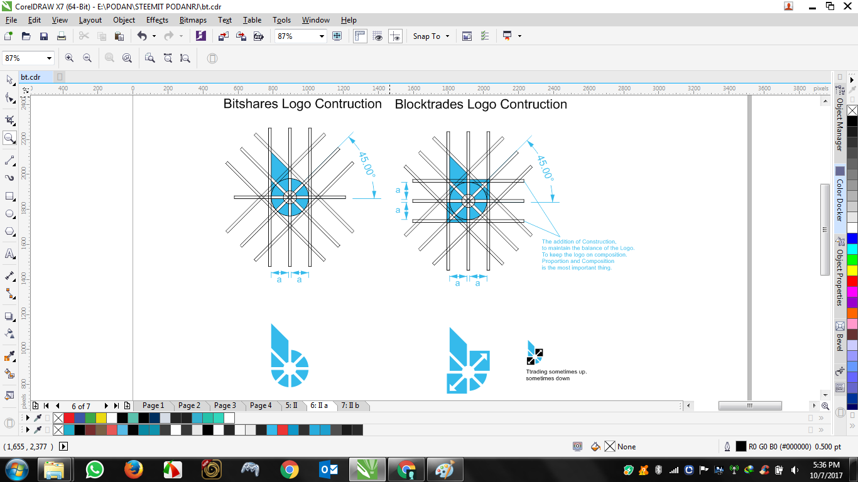Click the Zoom In magnifier icon
The width and height of the screenshot is (858, 482).
pyautogui.click(x=69, y=58)
